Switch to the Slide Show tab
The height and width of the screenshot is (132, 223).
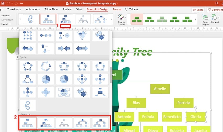(x=51, y=9)
